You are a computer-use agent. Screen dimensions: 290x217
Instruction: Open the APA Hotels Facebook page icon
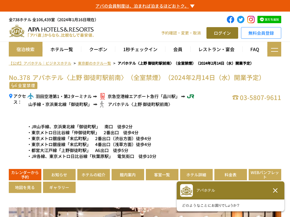[x=231, y=19]
